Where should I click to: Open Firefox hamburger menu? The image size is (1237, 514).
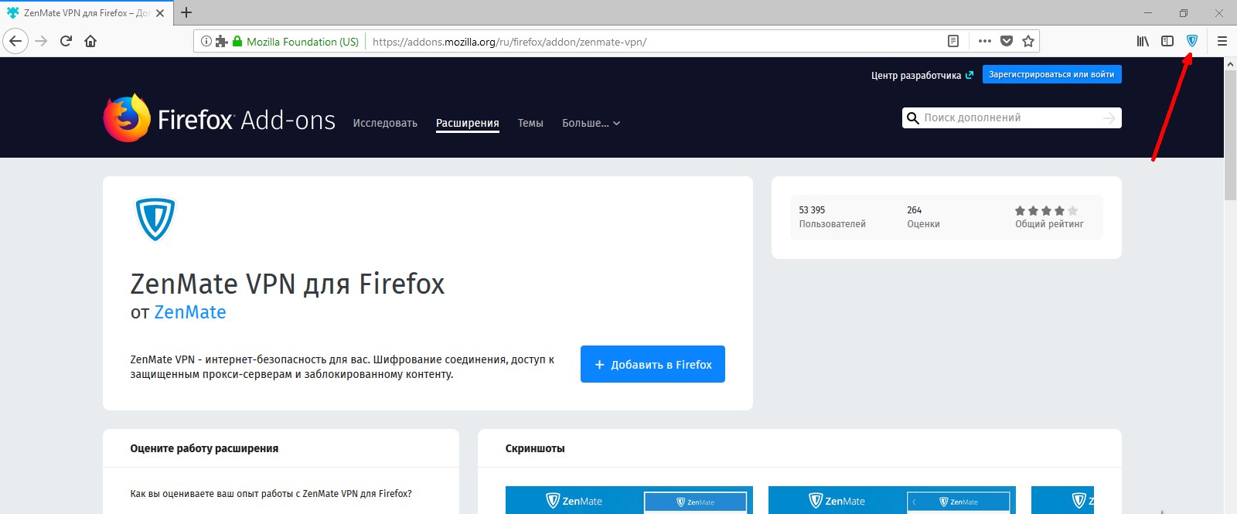(x=1222, y=41)
